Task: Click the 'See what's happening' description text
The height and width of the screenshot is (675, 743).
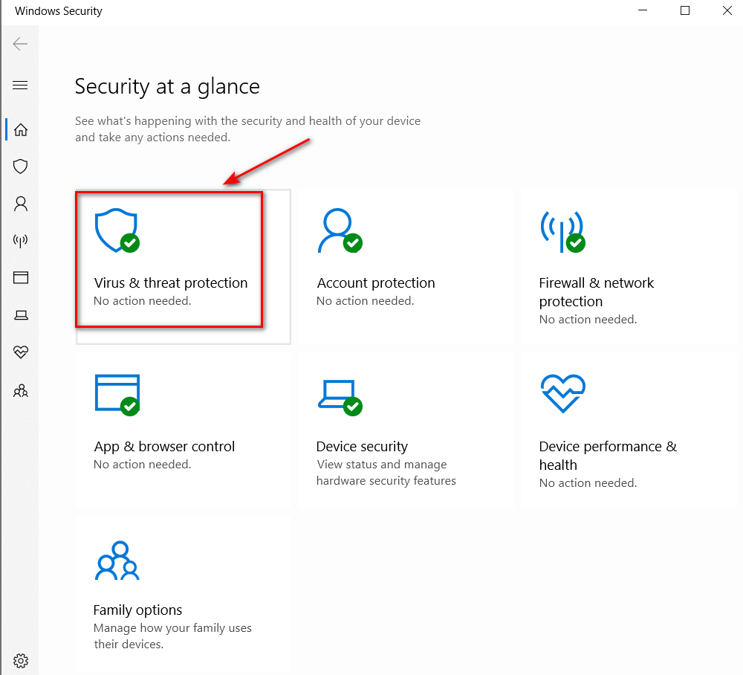Action: (x=247, y=129)
